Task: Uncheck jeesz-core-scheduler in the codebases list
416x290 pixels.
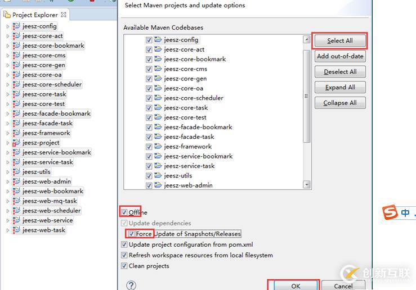Action: tap(149, 98)
